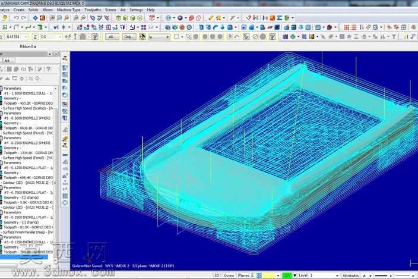Image resolution: width=418 pixels, height=279 pixels.
Task: Click the green color swatch labeled 10
Action: [287, 275]
